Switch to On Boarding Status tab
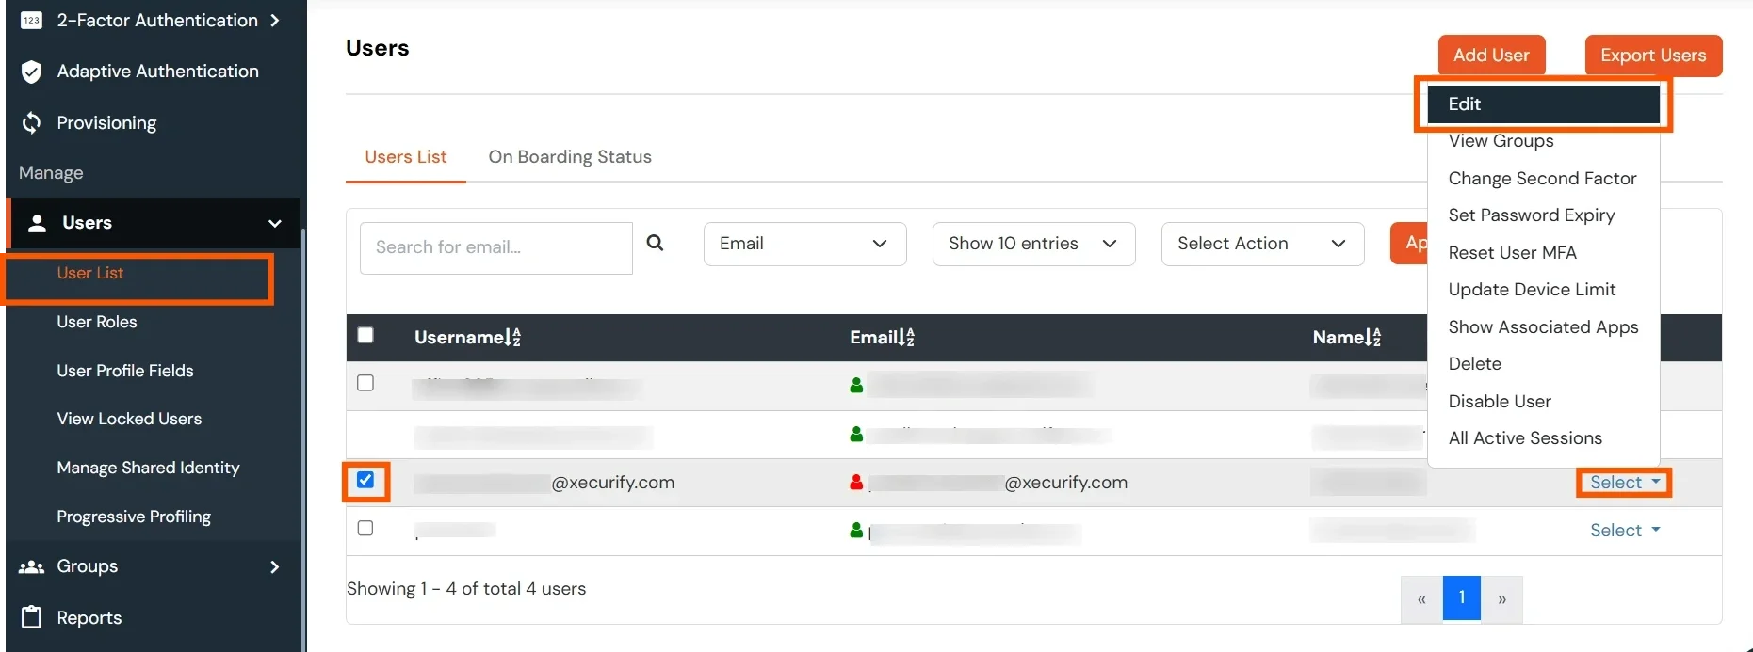The height and width of the screenshot is (652, 1753). [x=570, y=157]
